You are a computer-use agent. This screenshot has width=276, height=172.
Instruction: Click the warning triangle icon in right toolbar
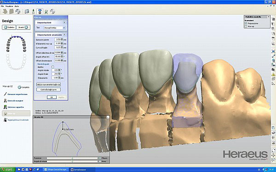coord(273,74)
